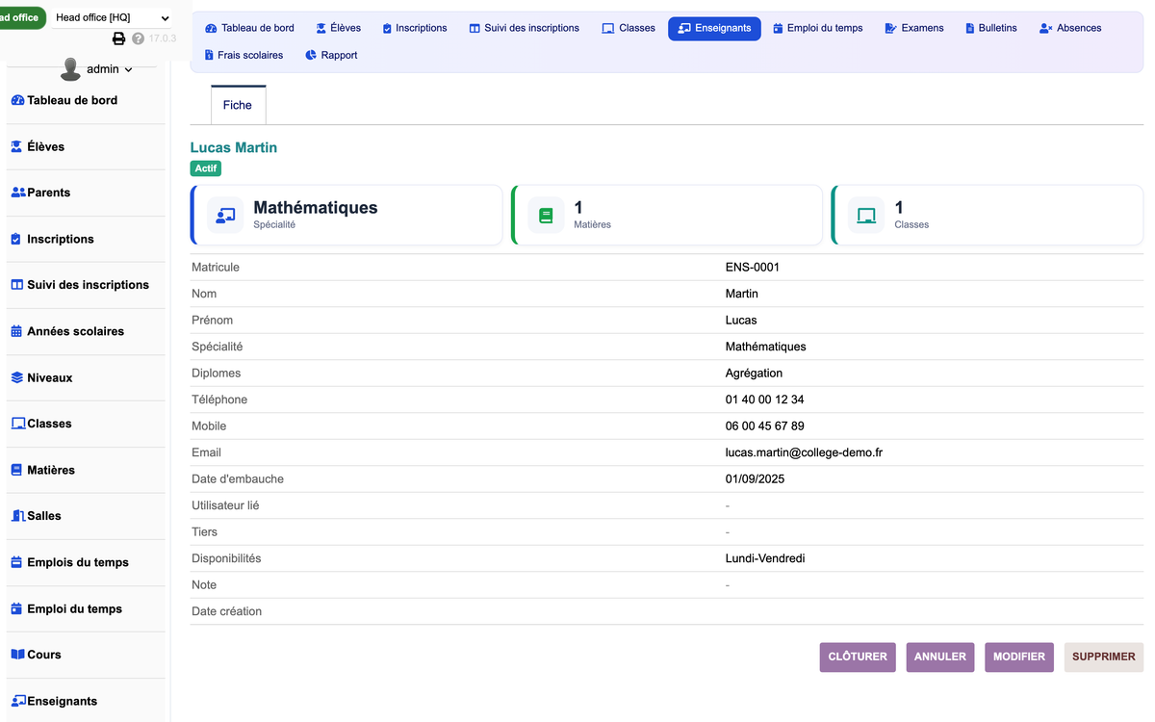1155x722 pixels.
Task: Click the Inscriptions sidebar clipboard icon
Action: (15, 239)
